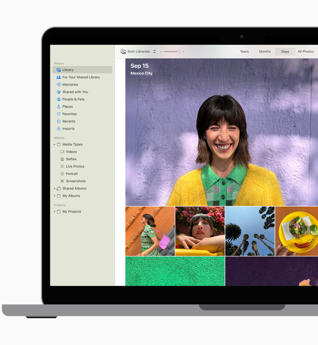The width and height of the screenshot is (318, 345).
Task: Click the Mexico City location label
Action: [141, 73]
